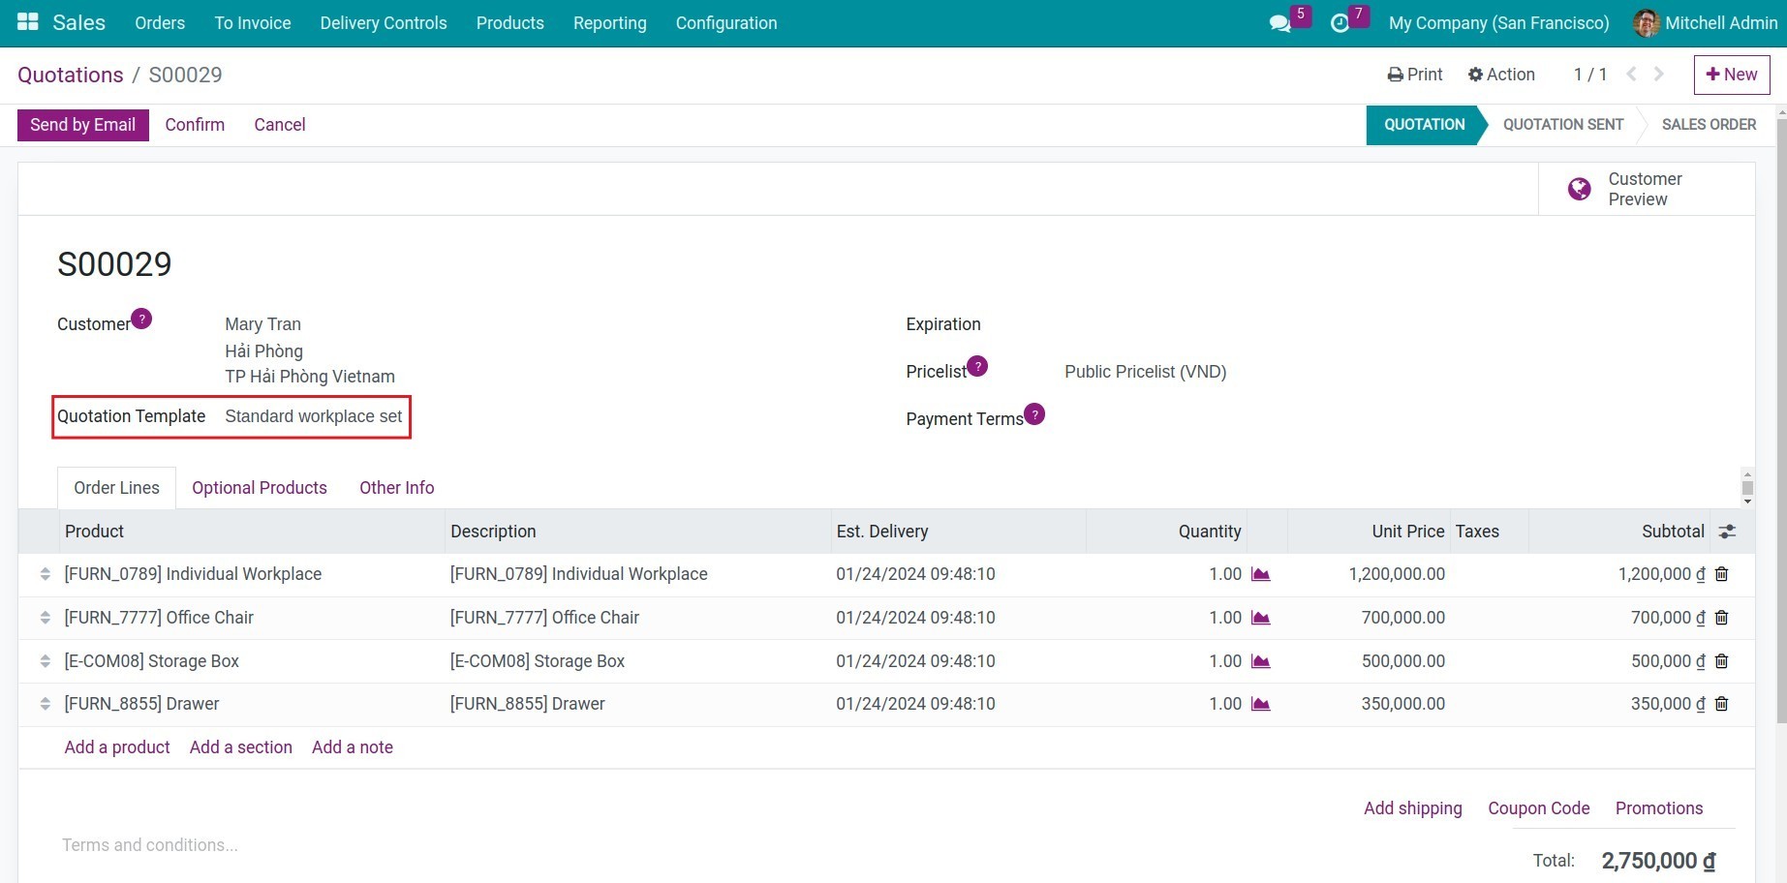Open the apps grid menu icon
Viewport: 1787px width, 883px height.
click(28, 22)
